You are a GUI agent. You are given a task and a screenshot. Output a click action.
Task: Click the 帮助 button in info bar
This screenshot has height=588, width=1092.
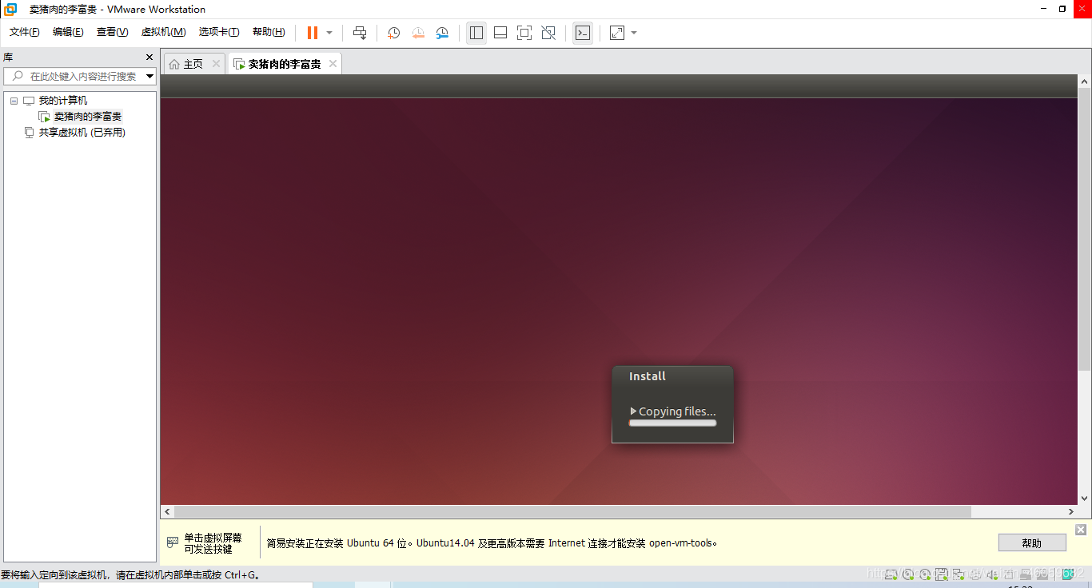[1032, 543]
